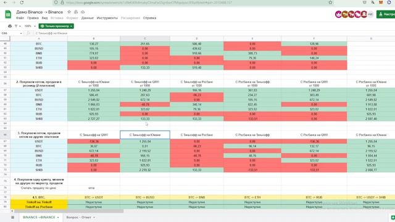The image size is (395, 222).
Task: Open the Правка menu
Action: coord(33,18)
